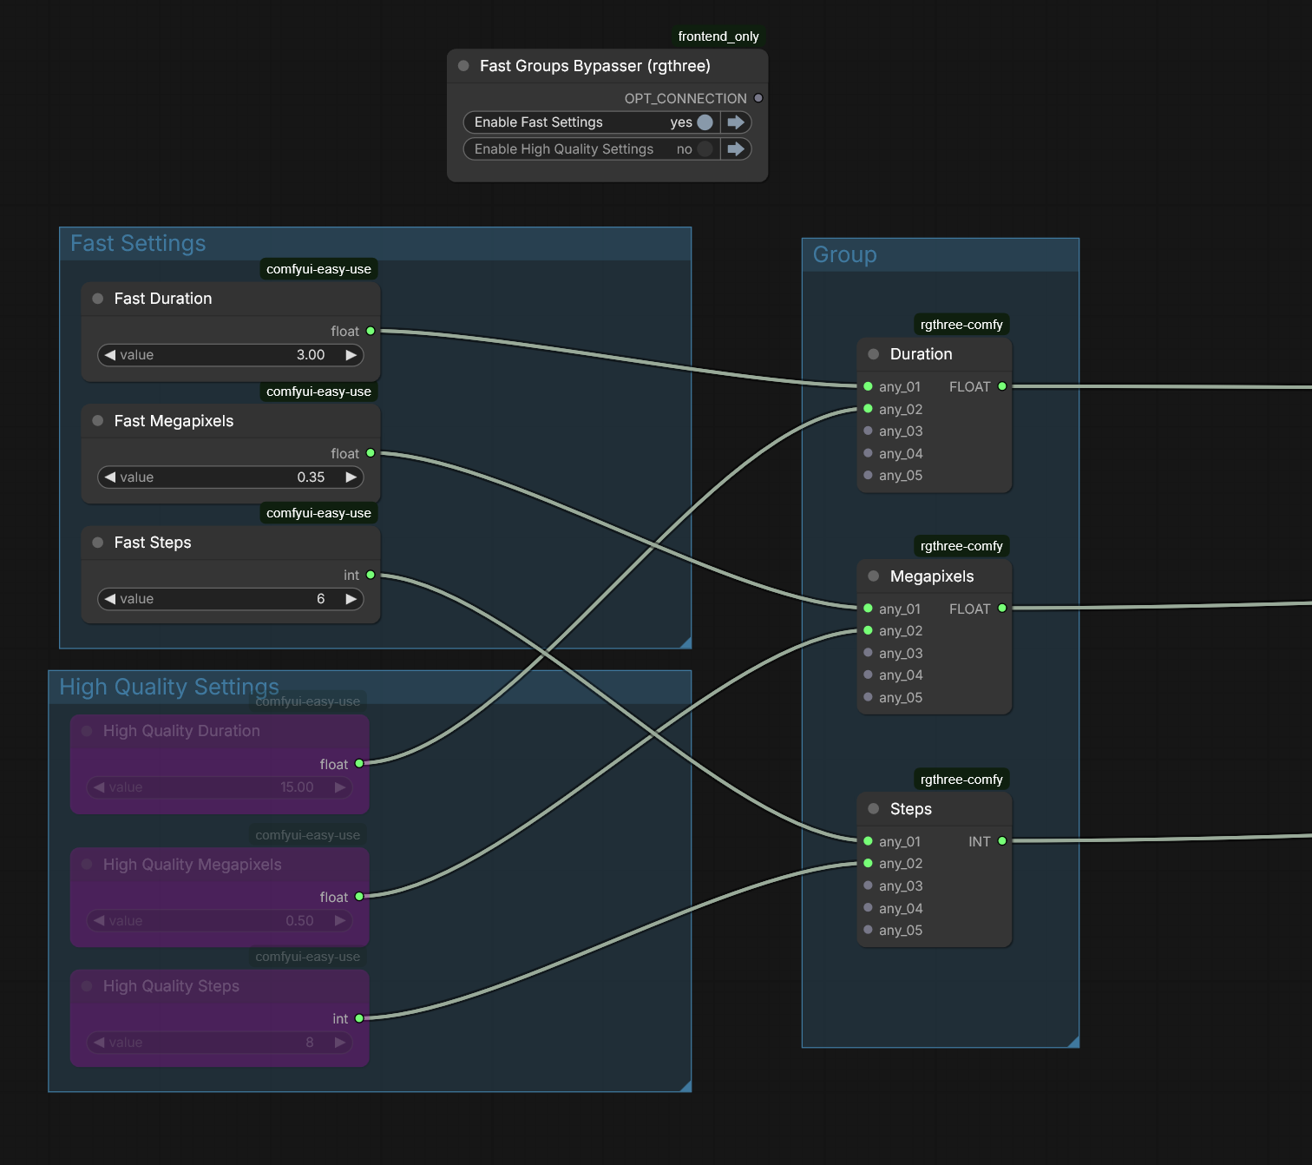The width and height of the screenshot is (1312, 1165).
Task: Click any_04 input port on Megapixels node
Action: (x=868, y=675)
